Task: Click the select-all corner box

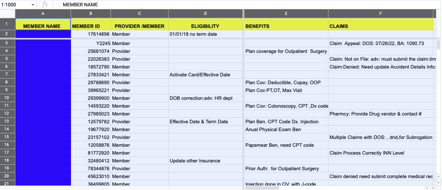Action: 7,14
